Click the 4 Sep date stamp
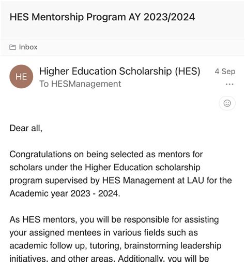This screenshot has width=245, height=262. pyautogui.click(x=225, y=72)
